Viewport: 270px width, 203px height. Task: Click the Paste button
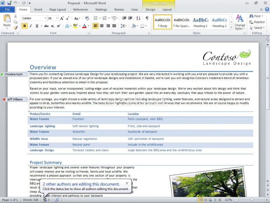click(7, 21)
